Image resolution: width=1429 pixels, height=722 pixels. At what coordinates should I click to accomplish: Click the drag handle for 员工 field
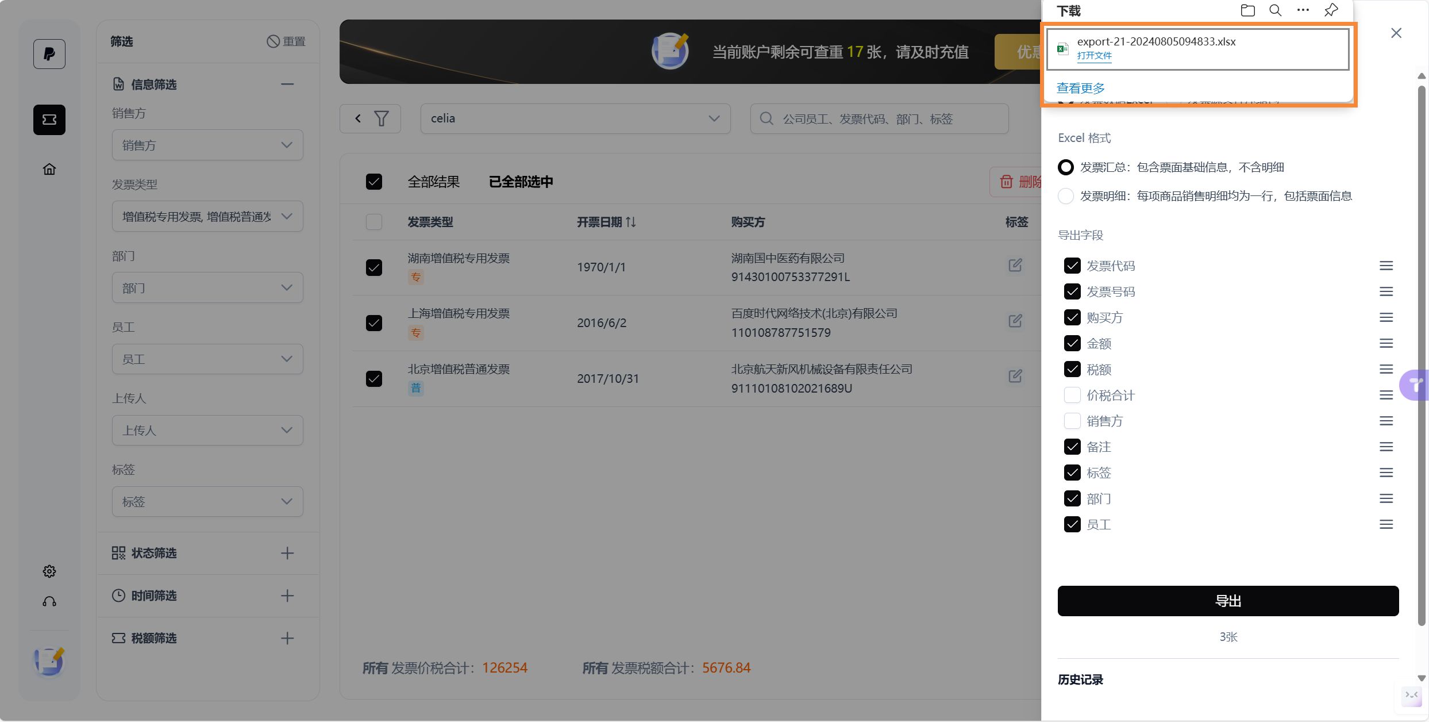point(1386,524)
